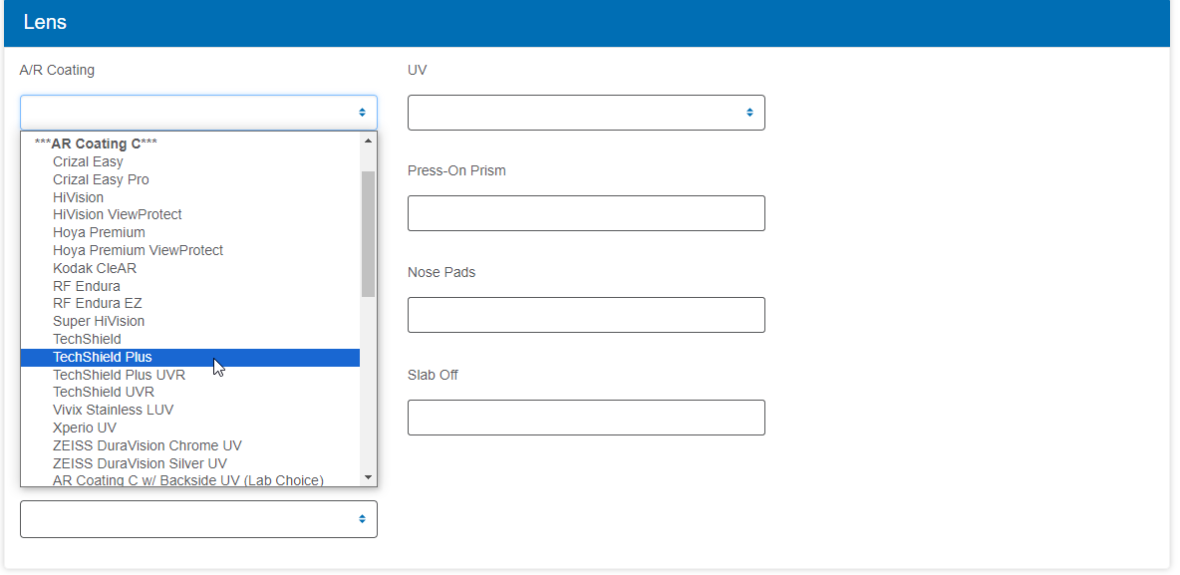Image resolution: width=1180 pixels, height=575 pixels.
Task: Choose Xperio UV option
Action: (189, 429)
